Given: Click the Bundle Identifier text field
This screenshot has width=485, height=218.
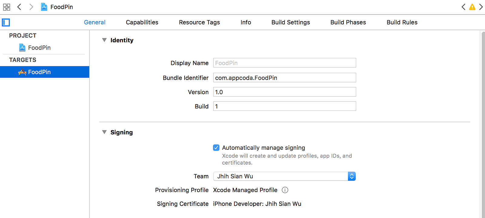Looking at the screenshot, I should (284, 78).
